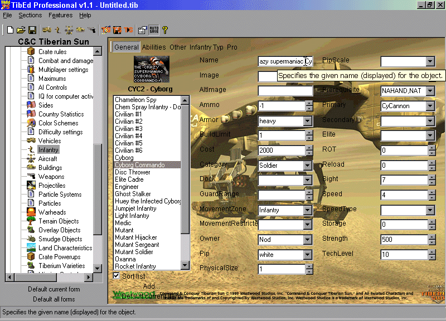Select Land Characteristics in the tree

pyautogui.click(x=65, y=248)
